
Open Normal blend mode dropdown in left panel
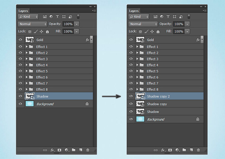click(x=33, y=24)
